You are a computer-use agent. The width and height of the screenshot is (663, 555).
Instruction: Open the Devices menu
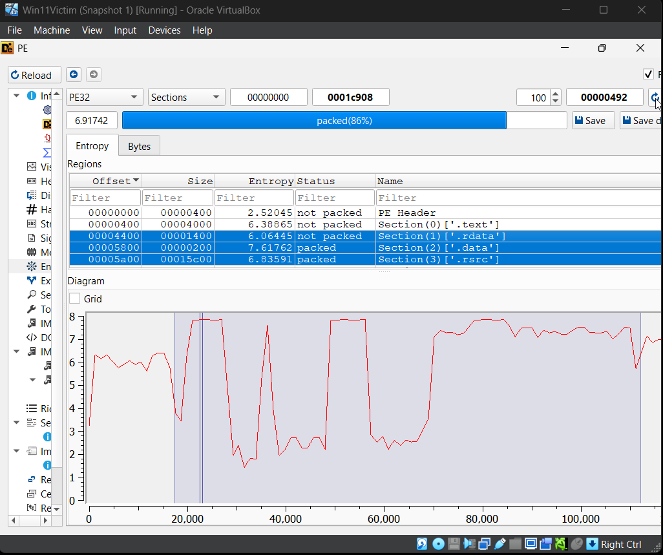[164, 30]
